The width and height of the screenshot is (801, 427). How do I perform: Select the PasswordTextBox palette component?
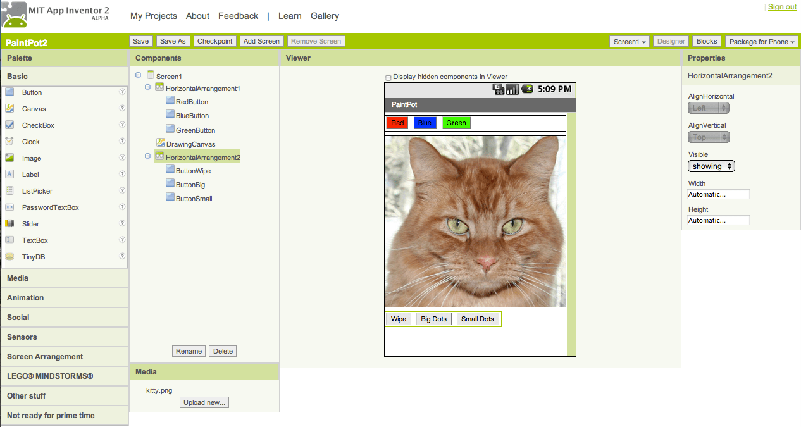(48, 207)
